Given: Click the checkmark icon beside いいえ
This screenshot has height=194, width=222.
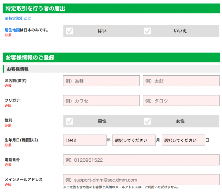Looking at the screenshot, I should 148,31.
